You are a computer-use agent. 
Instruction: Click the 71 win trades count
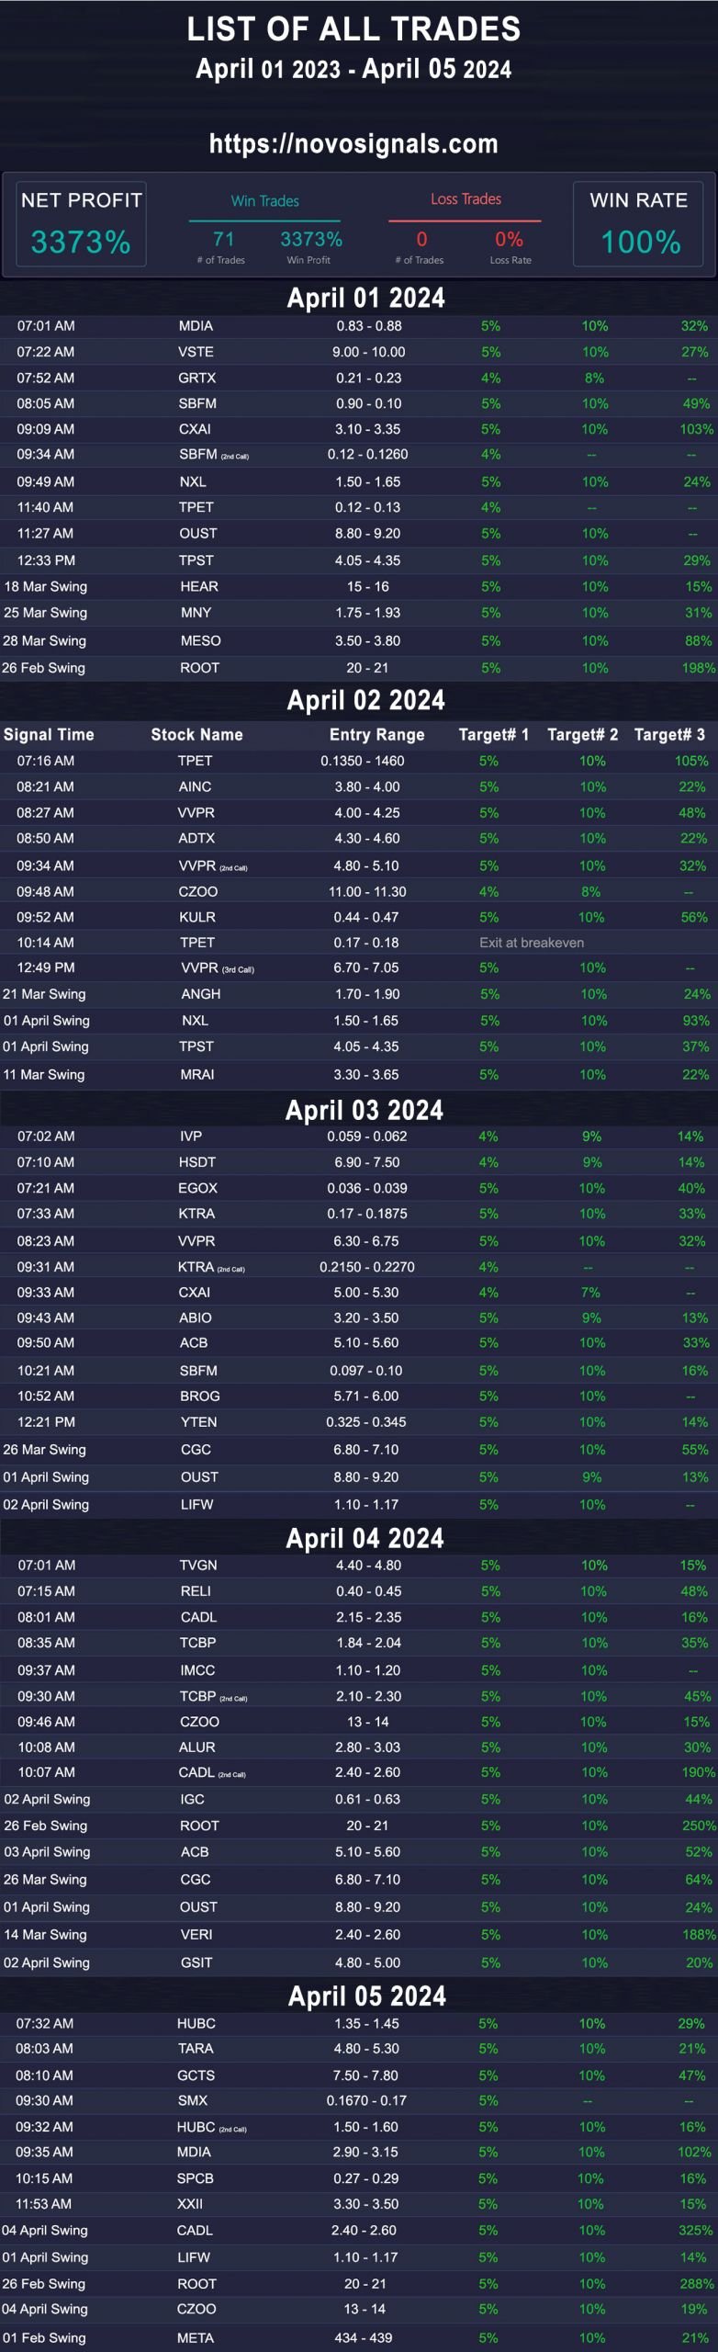[223, 239]
